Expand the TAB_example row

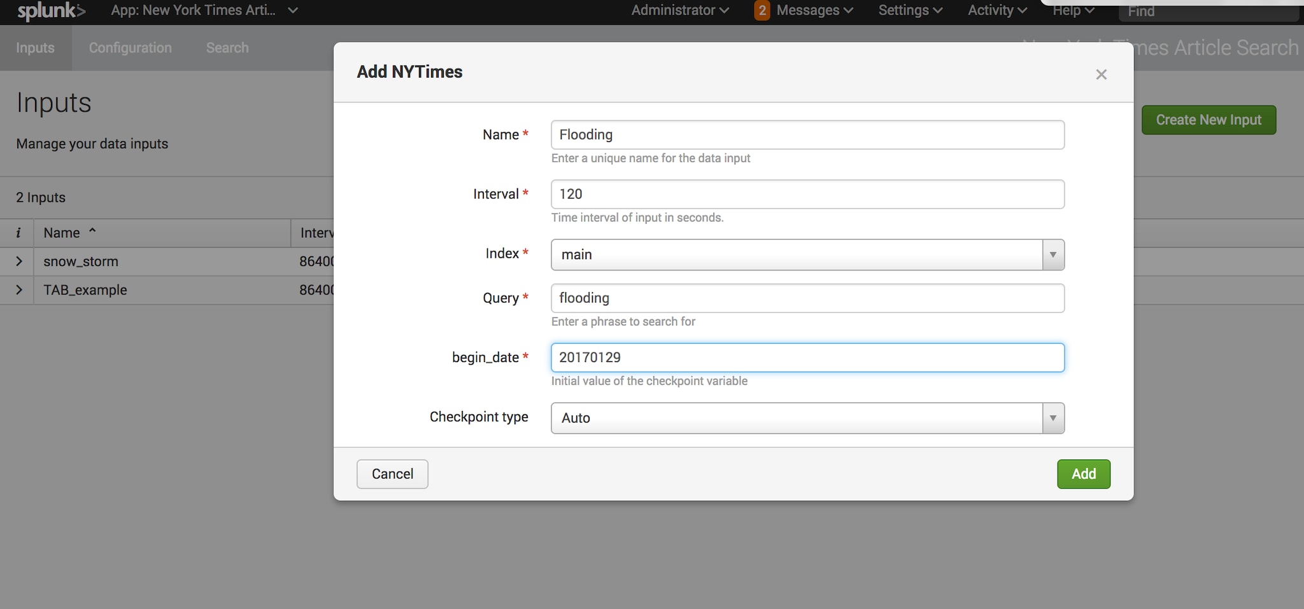(19, 290)
